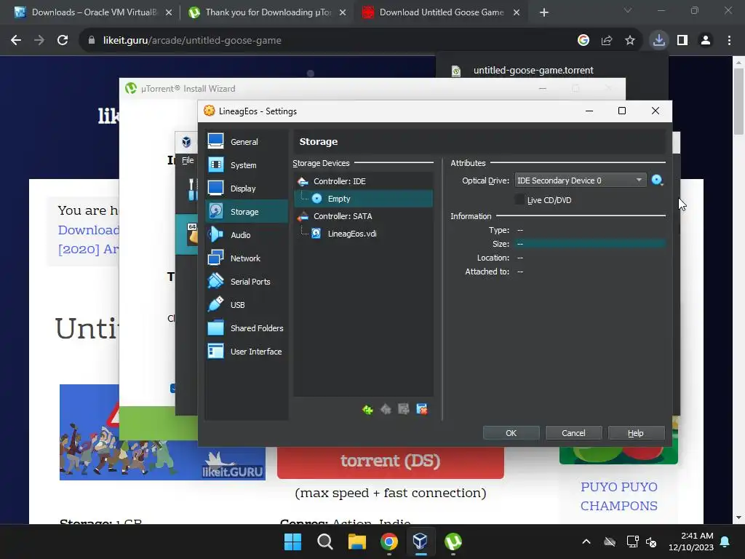The height and width of the screenshot is (559, 745).
Task: Bookmark this page with star icon
Action: pyautogui.click(x=629, y=40)
